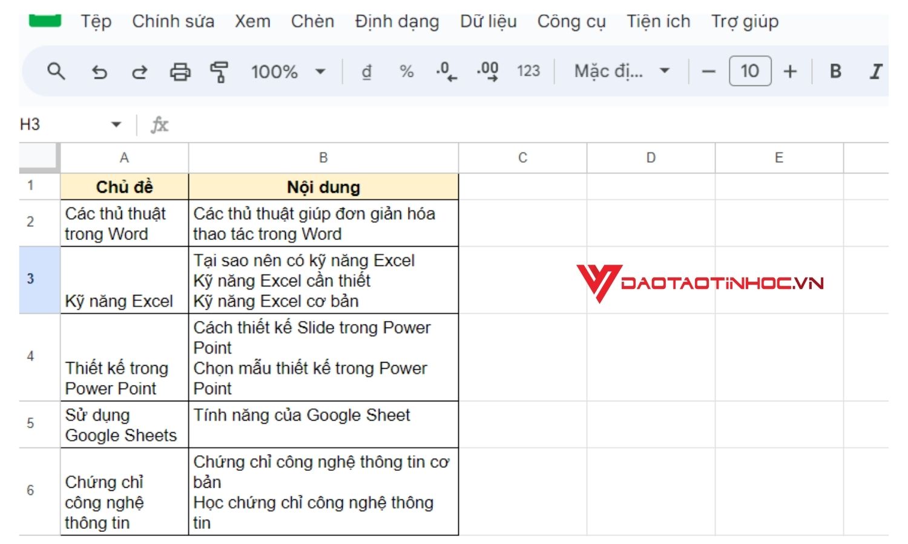Toggle bold formatting

coord(835,71)
